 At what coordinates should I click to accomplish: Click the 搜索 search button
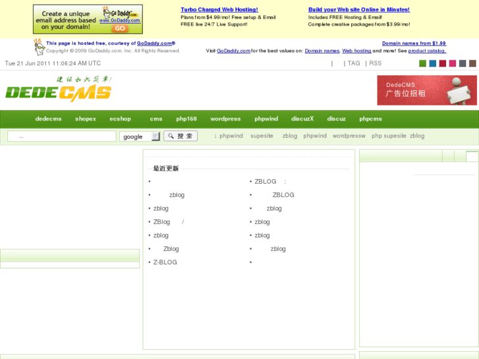[x=181, y=136]
